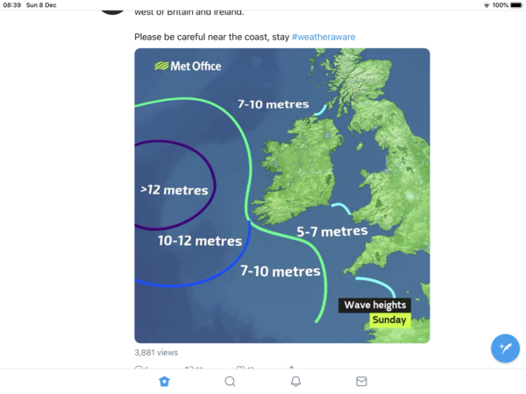Tap the 'Wave heights' label on map

(x=374, y=305)
